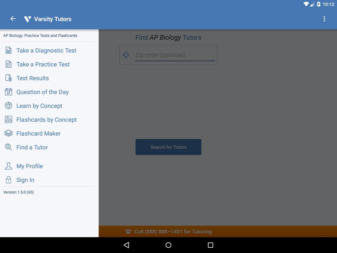This screenshot has width=337, height=253.
Task: Tap the battery status icon
Action: point(318,4)
